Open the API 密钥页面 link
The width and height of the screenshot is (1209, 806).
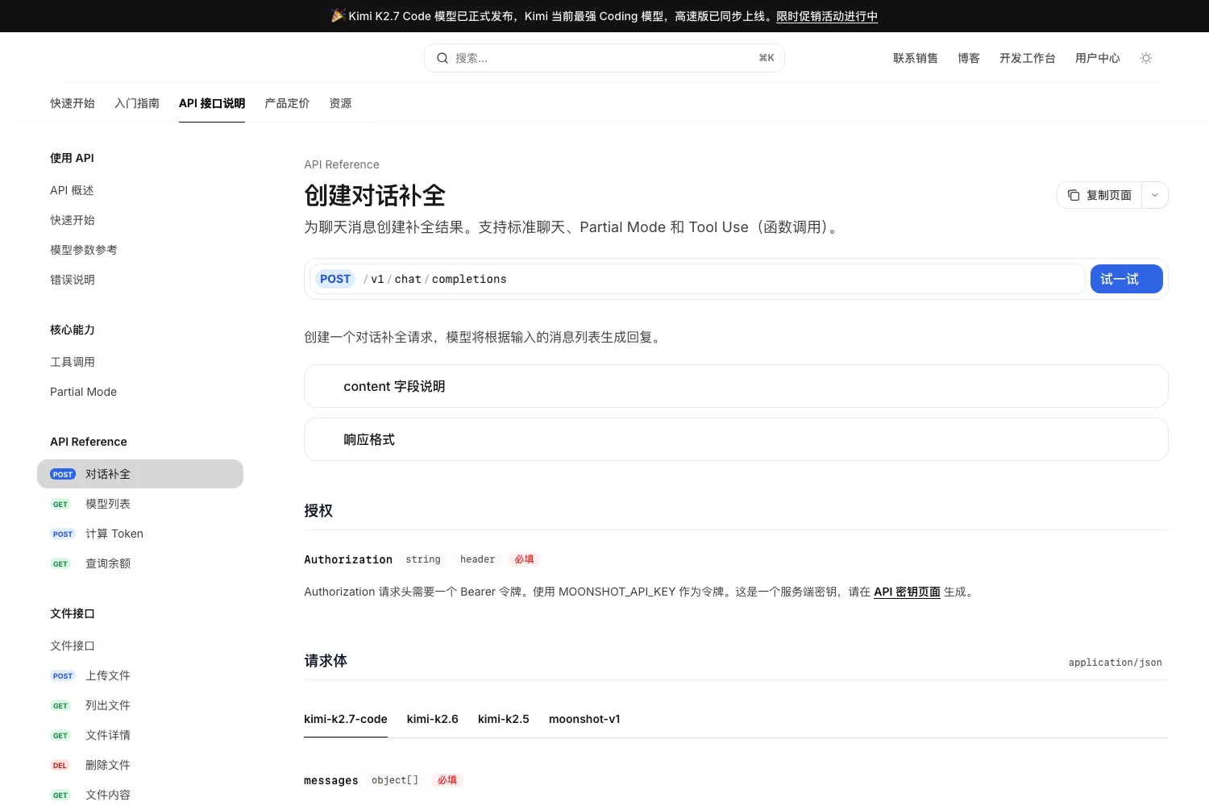907,592
